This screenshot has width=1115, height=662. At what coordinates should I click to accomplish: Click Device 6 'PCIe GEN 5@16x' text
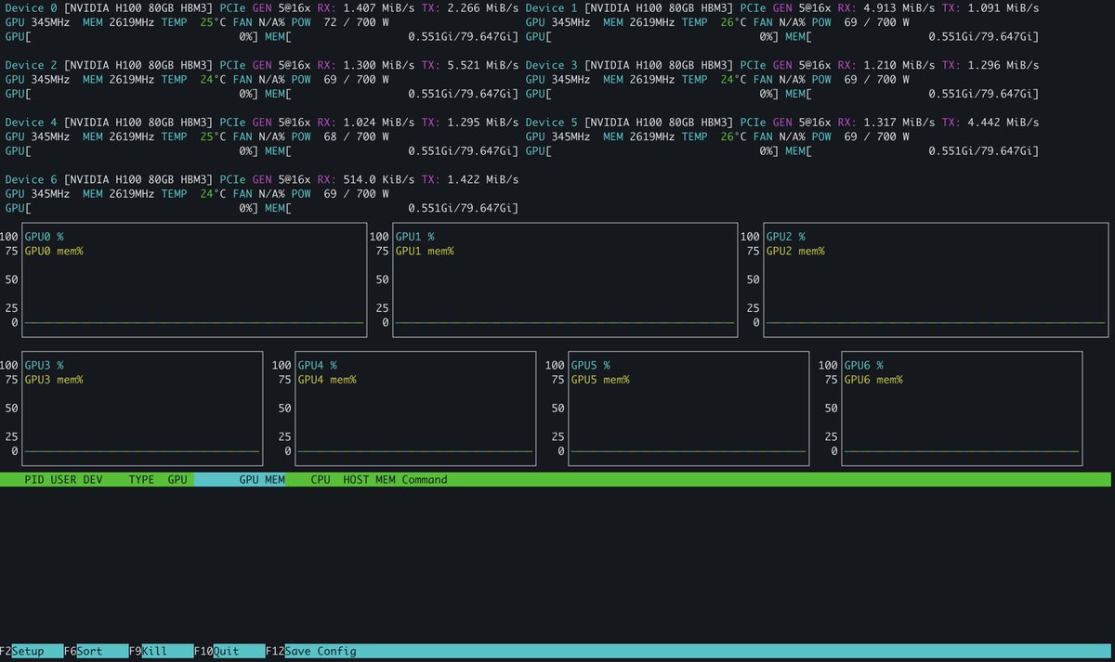pyautogui.click(x=265, y=179)
